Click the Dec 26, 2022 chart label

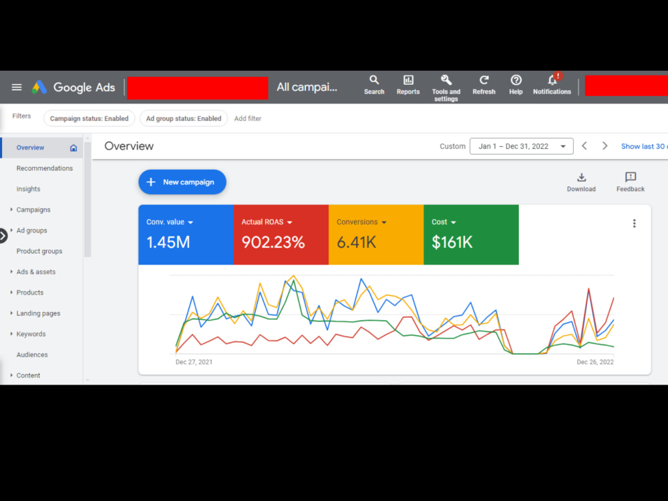coord(595,362)
